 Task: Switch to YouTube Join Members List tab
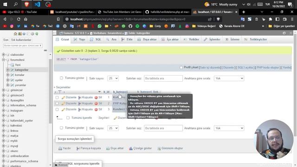(x=120, y=12)
